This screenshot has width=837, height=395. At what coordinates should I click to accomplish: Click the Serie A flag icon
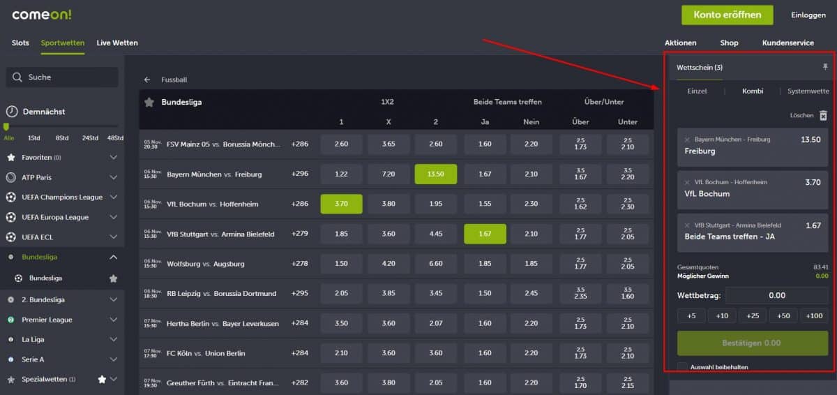(x=10, y=359)
